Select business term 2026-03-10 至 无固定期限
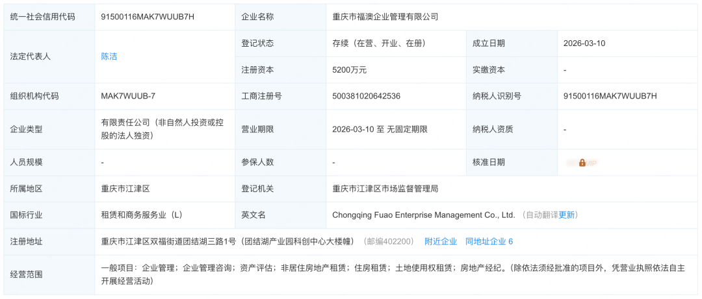 pyautogui.click(x=380, y=130)
